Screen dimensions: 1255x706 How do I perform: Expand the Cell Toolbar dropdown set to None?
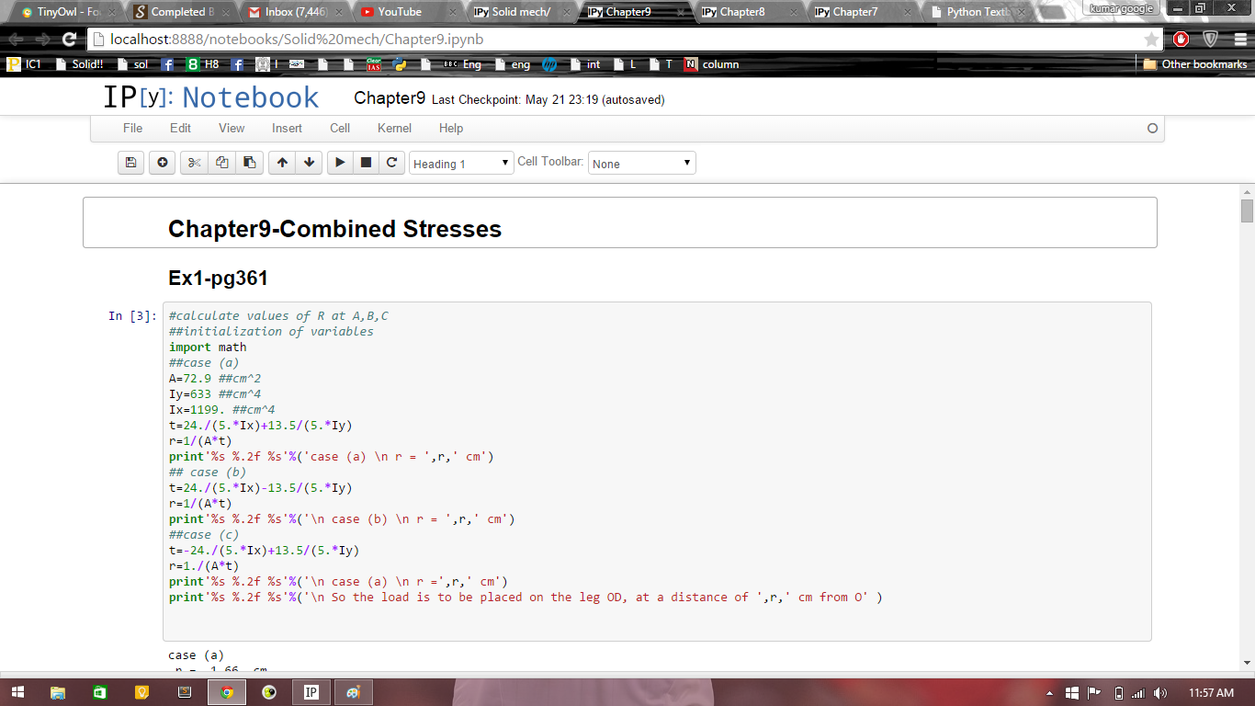[x=641, y=164]
